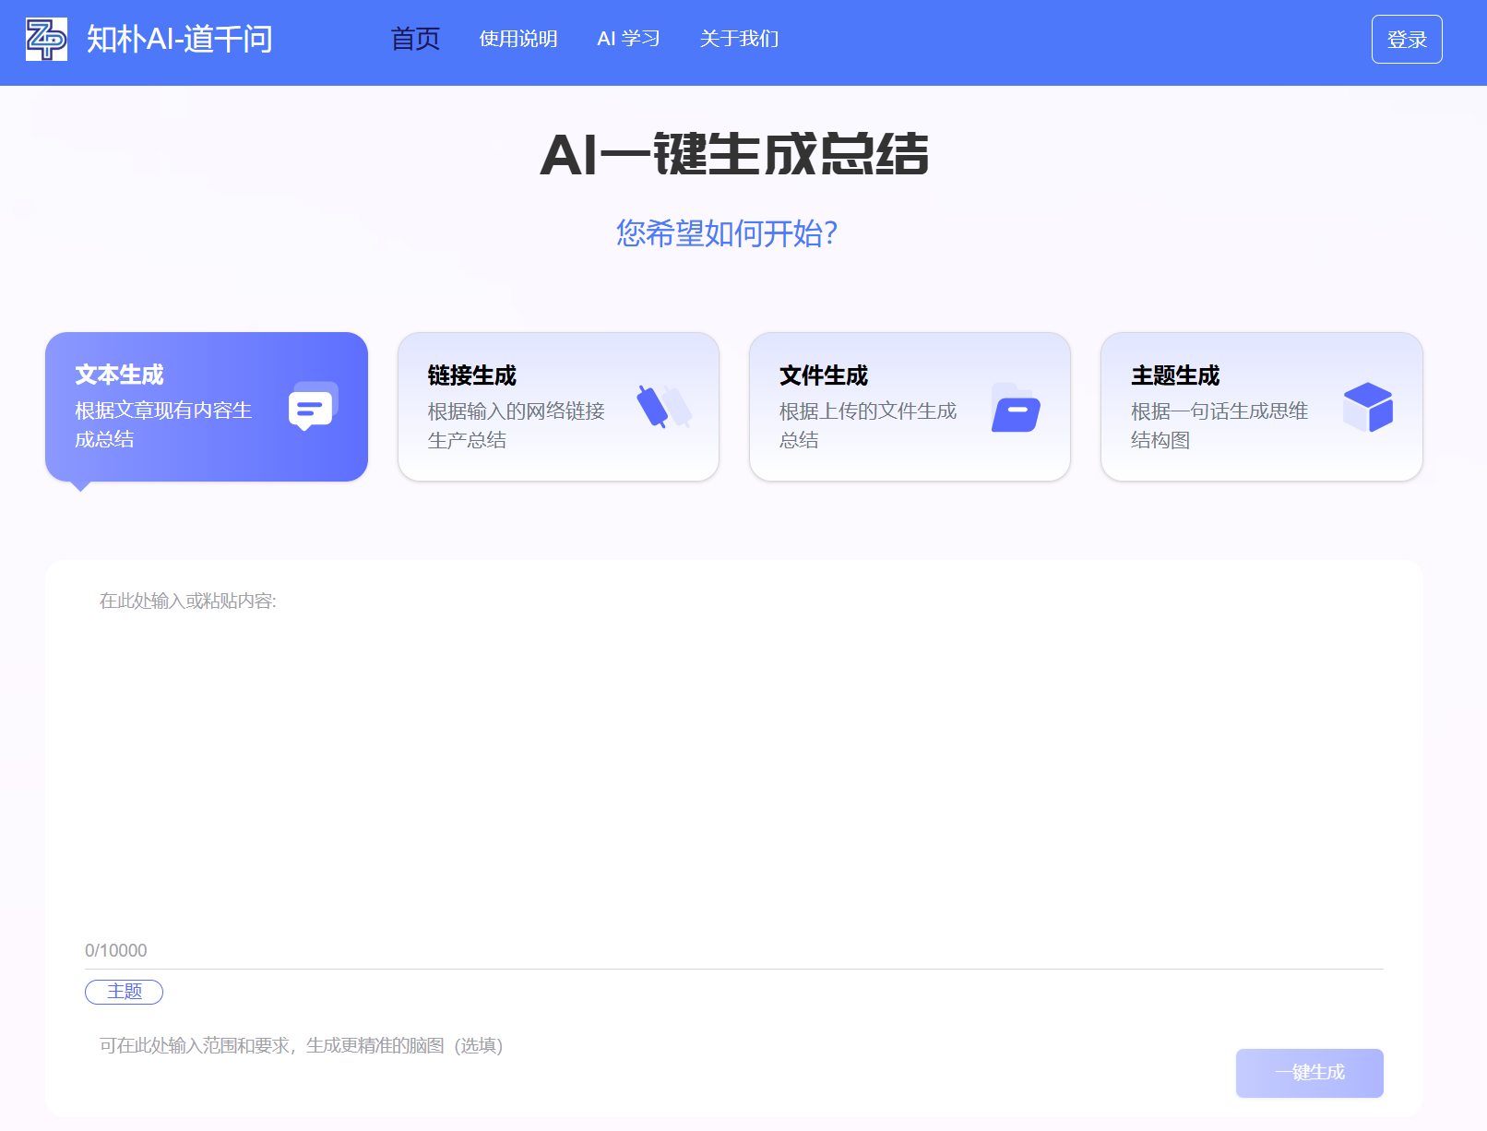Click the 主题 tag below the text area
The width and height of the screenshot is (1487, 1131).
tap(124, 992)
